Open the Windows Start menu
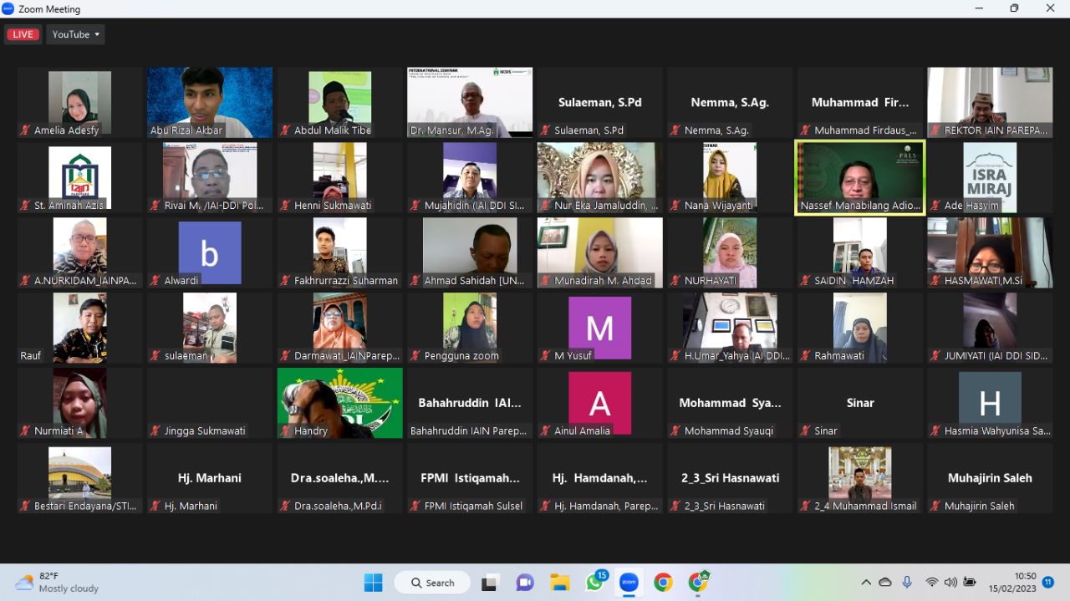Image resolution: width=1070 pixels, height=601 pixels. click(373, 583)
